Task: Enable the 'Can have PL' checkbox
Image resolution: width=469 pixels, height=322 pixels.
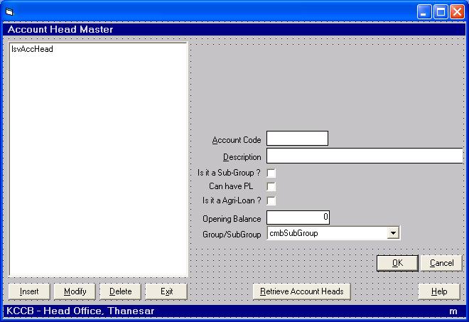Action: click(271, 186)
